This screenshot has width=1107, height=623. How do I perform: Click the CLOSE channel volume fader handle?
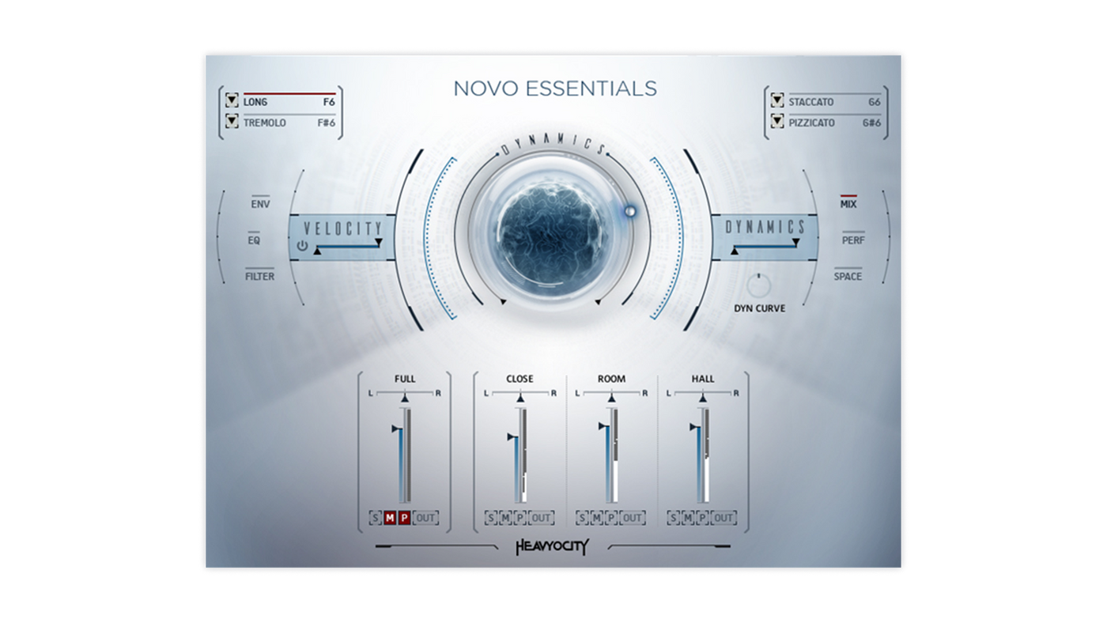coord(512,436)
